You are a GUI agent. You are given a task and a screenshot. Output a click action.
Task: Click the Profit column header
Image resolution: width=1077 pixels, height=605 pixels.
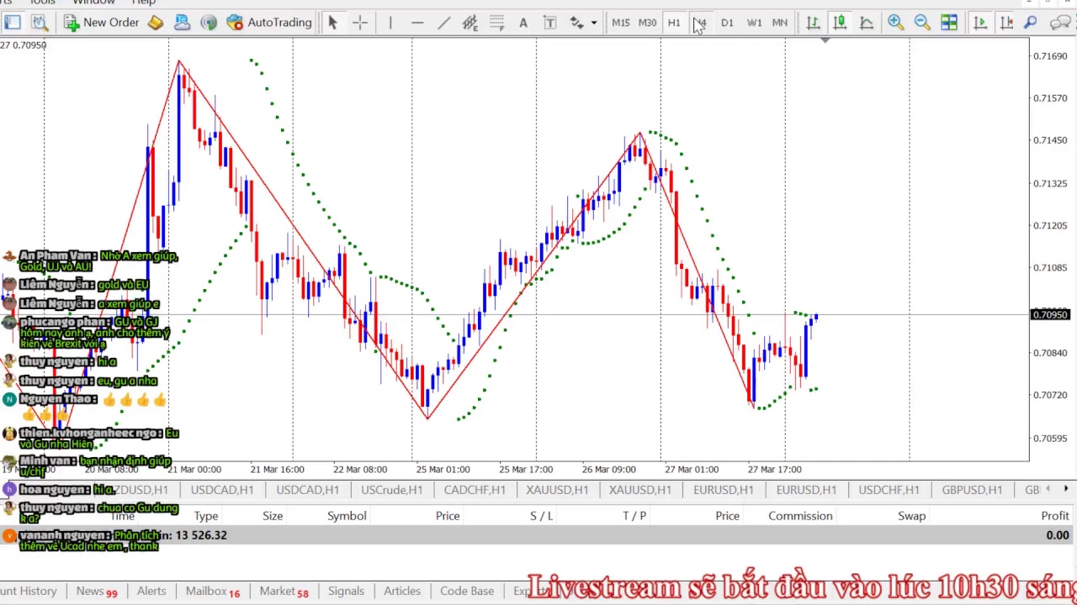(x=1055, y=516)
